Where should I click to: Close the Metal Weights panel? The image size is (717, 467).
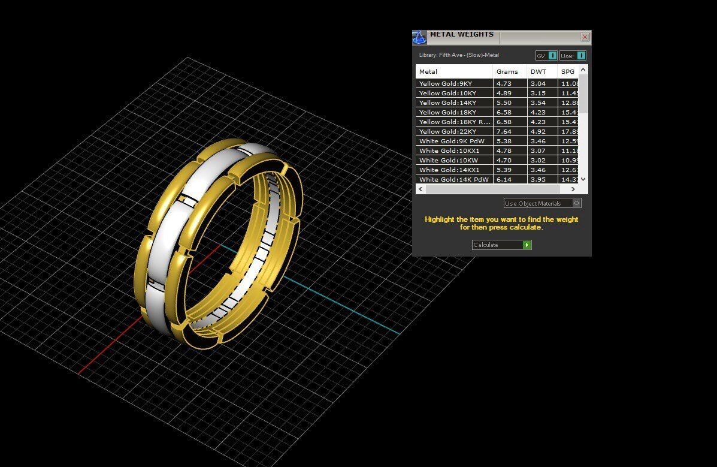click(x=585, y=37)
